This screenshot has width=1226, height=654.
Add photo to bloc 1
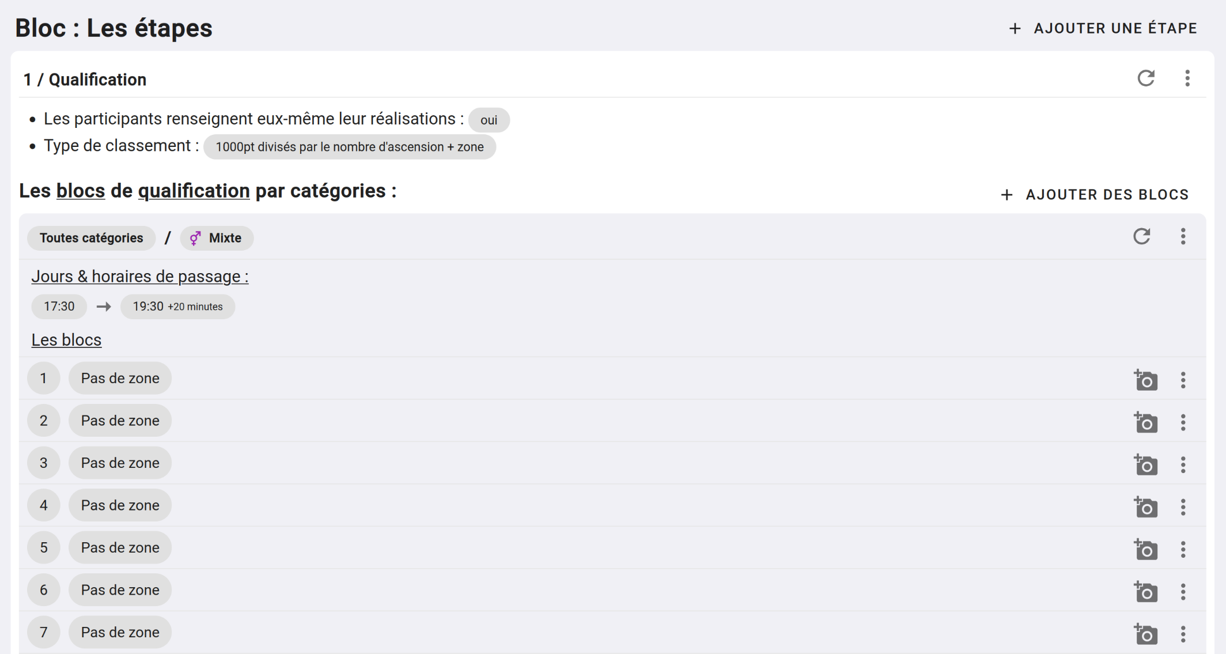[1145, 380]
